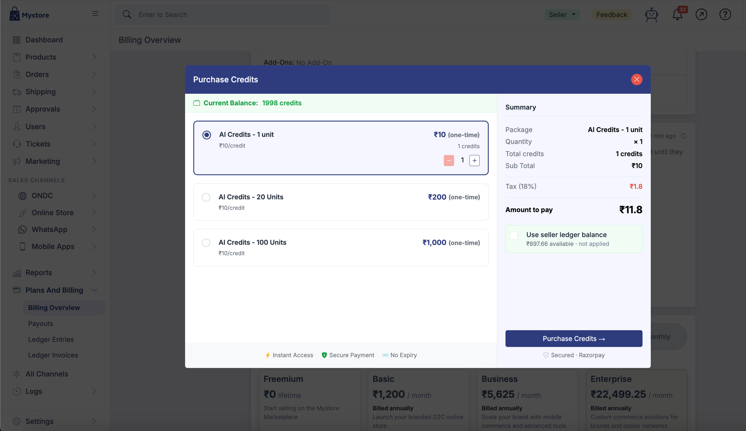Click the Reports chart icon
The height and width of the screenshot is (431, 746).
pyautogui.click(x=16, y=273)
